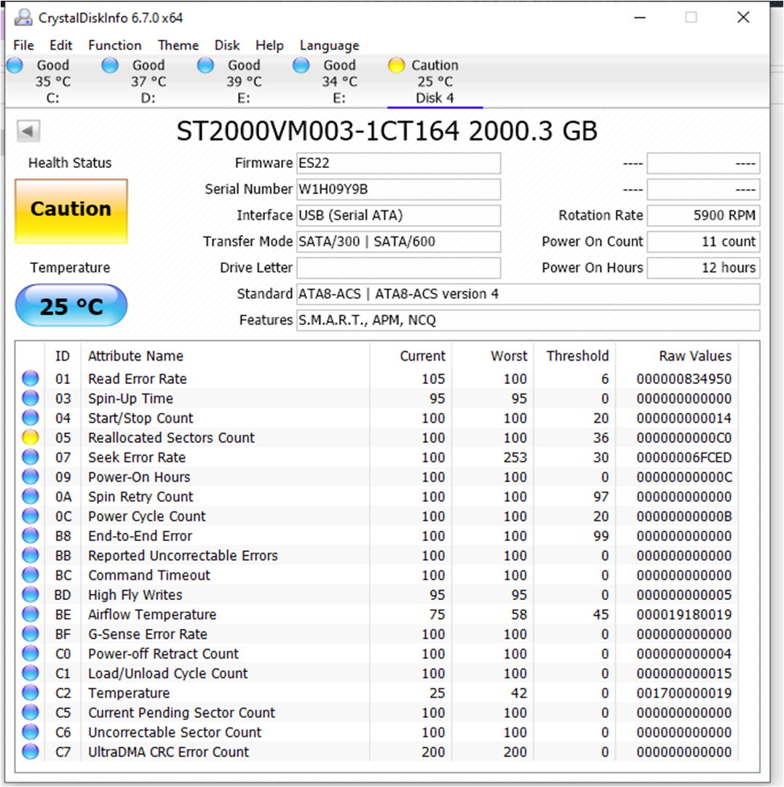The width and height of the screenshot is (784, 787).
Task: Click the Power On Hours value 12 hours
Action: pyautogui.click(x=703, y=268)
